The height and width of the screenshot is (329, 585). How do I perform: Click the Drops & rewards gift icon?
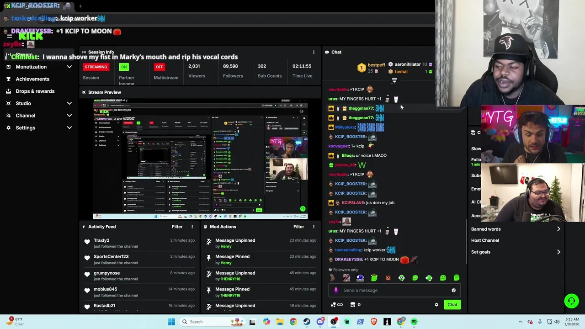coord(8,91)
